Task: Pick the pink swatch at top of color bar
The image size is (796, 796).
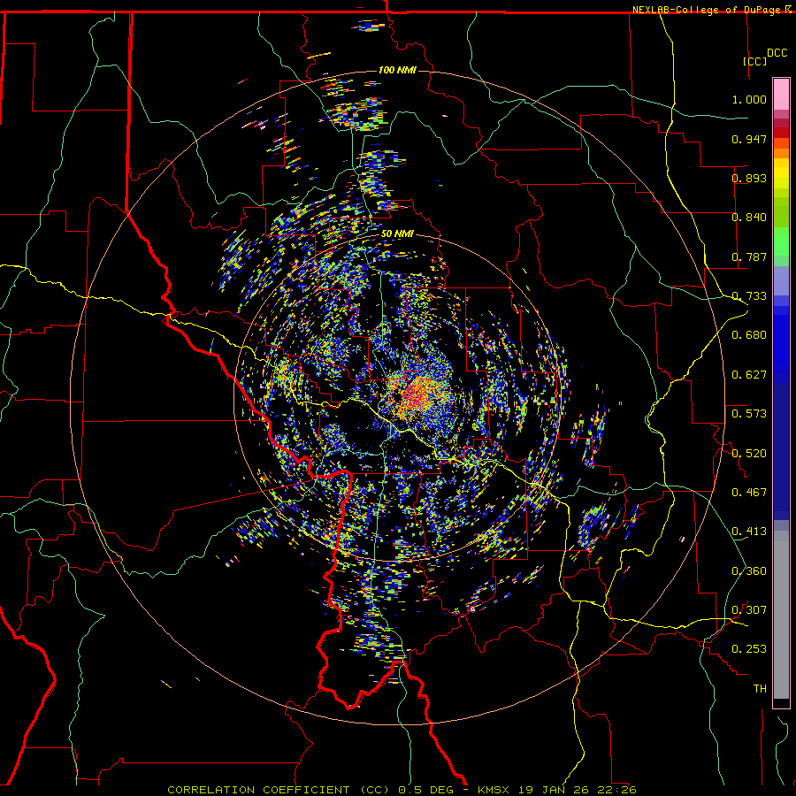Action: tap(781, 95)
